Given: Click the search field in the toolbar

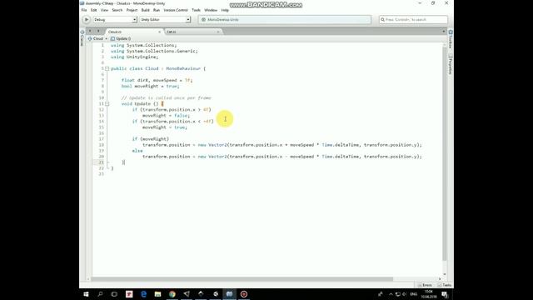Looking at the screenshot, I should point(413,20).
